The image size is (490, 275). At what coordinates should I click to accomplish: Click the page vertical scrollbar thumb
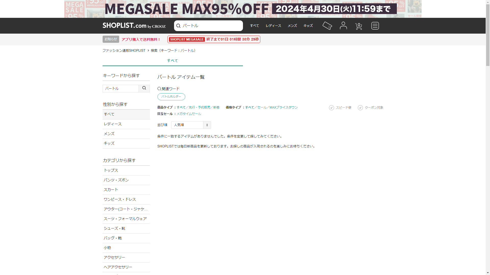pyautogui.click(x=488, y=35)
